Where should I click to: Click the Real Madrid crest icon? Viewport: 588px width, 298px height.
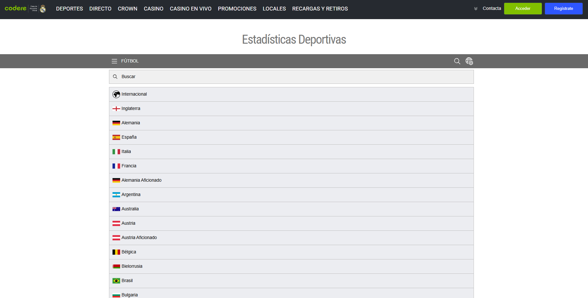coord(43,9)
